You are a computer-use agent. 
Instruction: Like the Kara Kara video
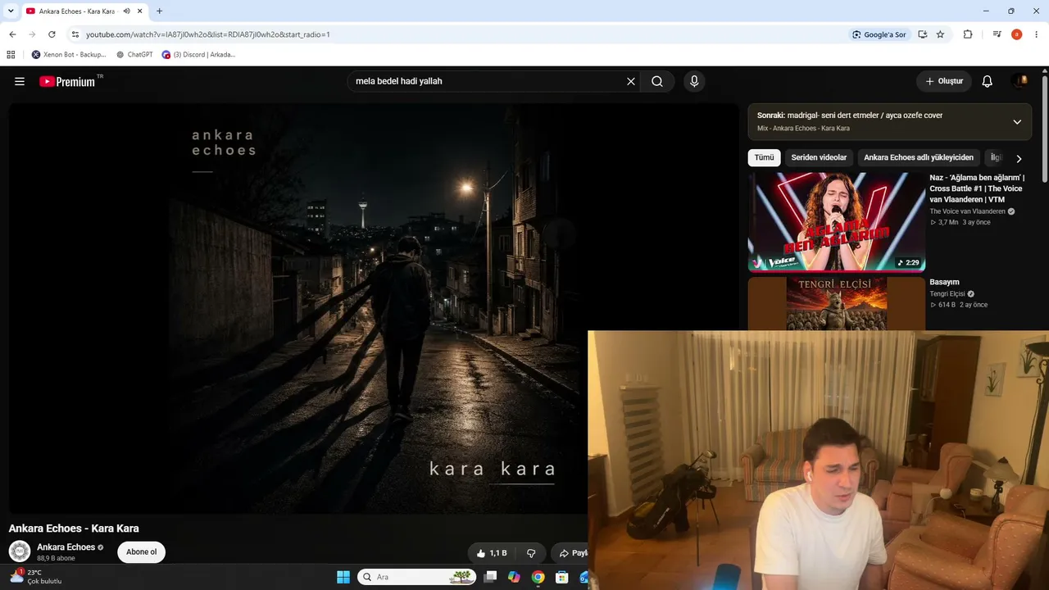tap(492, 553)
